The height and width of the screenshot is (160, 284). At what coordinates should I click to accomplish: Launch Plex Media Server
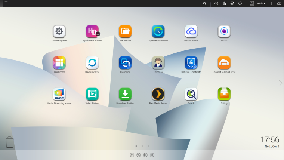(158, 94)
